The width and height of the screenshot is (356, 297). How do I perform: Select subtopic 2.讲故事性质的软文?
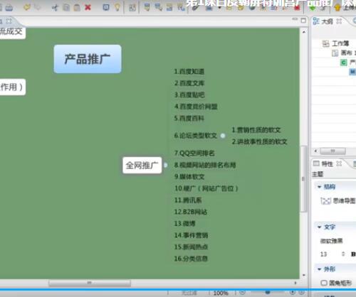click(x=260, y=141)
